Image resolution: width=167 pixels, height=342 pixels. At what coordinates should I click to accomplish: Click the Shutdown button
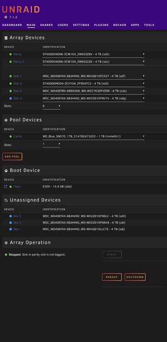tap(135, 277)
